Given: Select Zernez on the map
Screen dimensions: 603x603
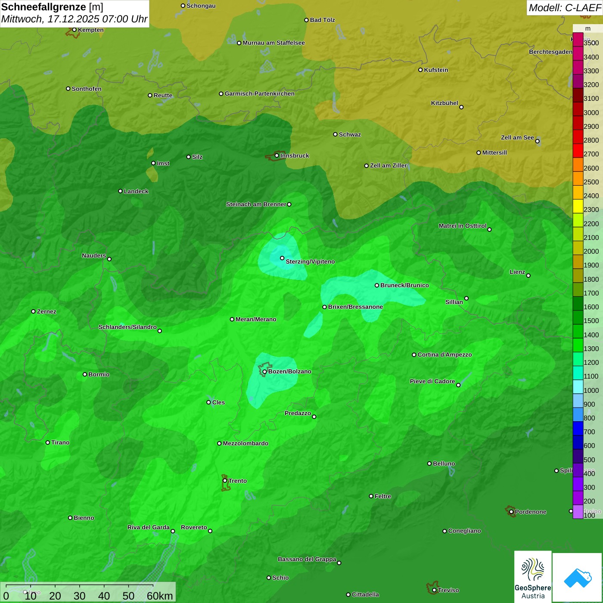Looking at the screenshot, I should click(x=44, y=311).
